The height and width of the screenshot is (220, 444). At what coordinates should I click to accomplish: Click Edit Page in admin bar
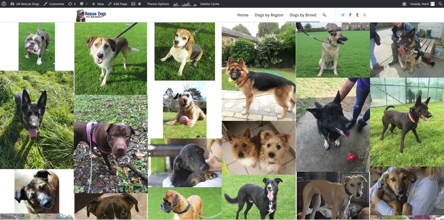coord(117,4)
